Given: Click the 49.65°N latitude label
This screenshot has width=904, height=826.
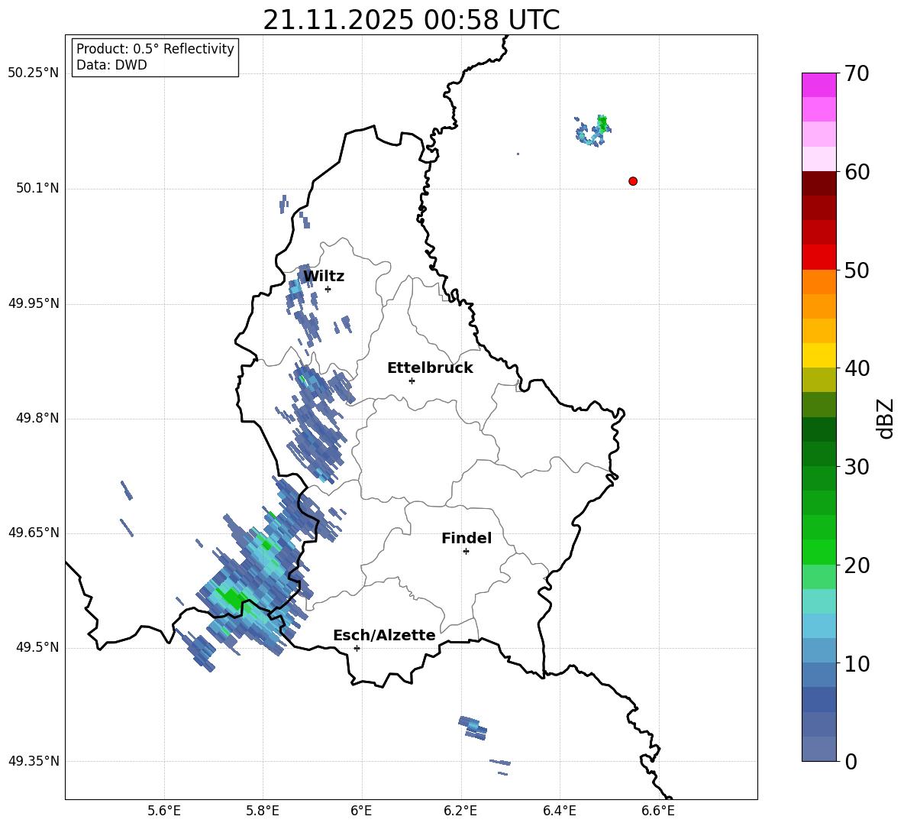Looking at the screenshot, I should point(34,533).
